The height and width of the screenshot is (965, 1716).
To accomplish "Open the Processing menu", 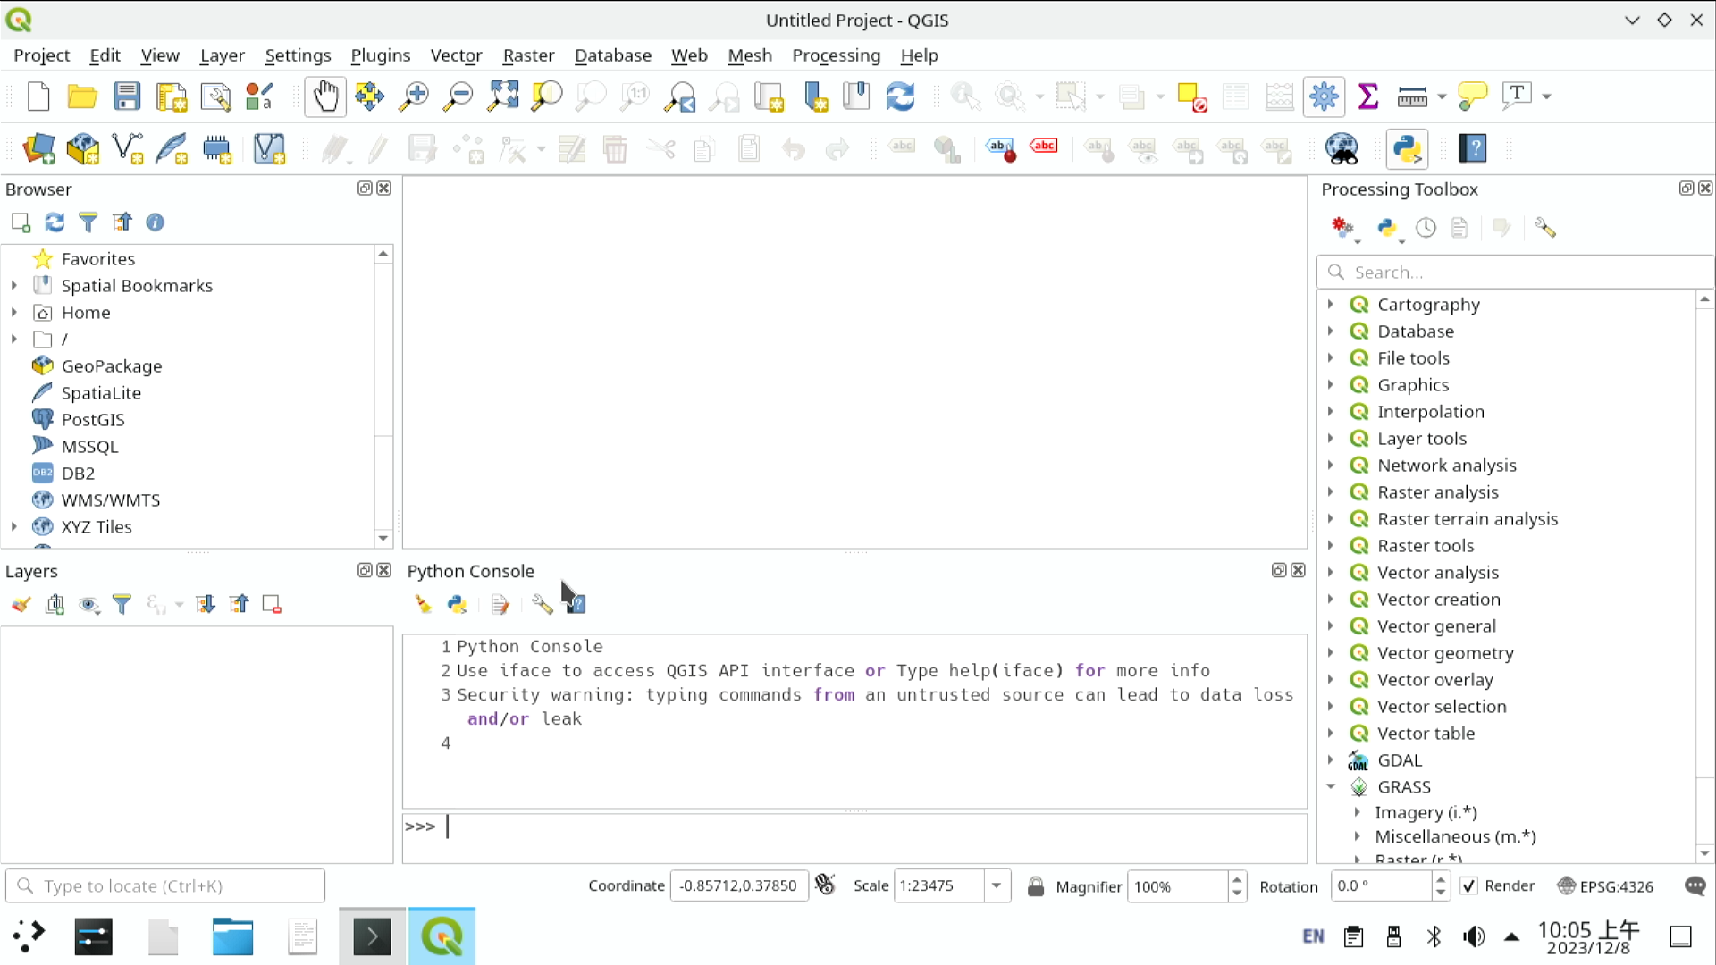I will 836,55.
